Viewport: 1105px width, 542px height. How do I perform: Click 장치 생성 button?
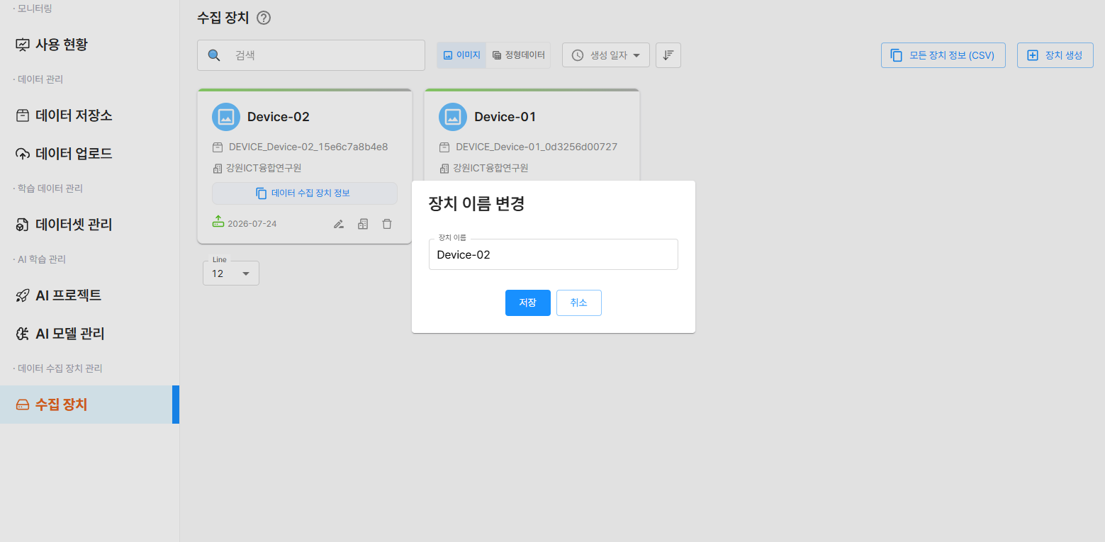tap(1055, 55)
